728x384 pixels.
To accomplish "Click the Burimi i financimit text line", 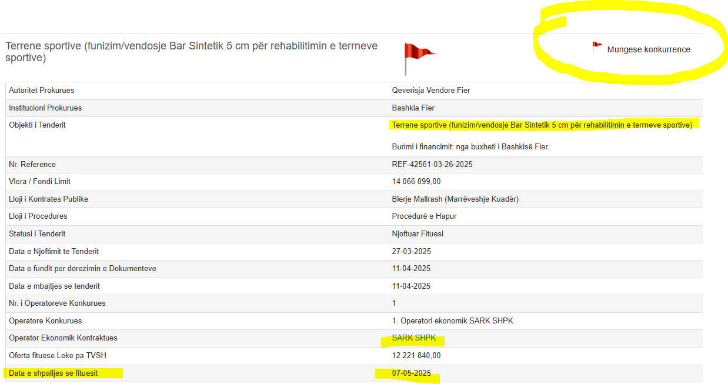I will pos(470,147).
